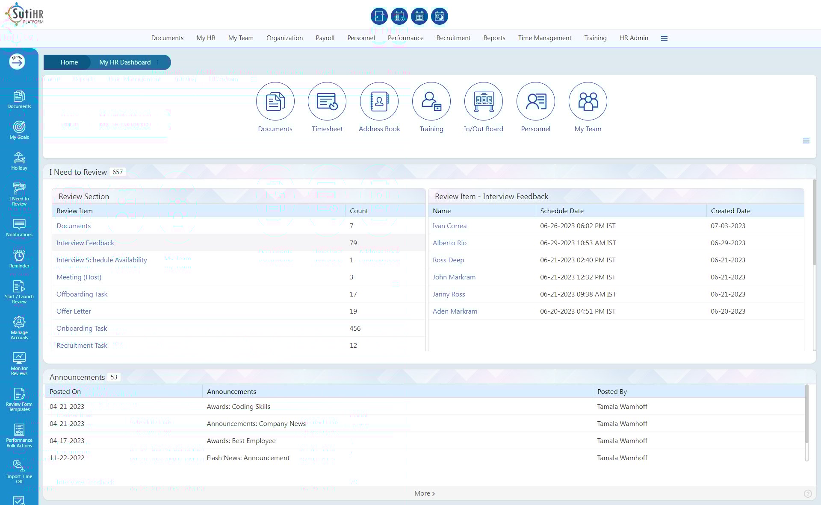This screenshot has width=821, height=505.
Task: Switch to the Recruitment menu
Action: (453, 38)
